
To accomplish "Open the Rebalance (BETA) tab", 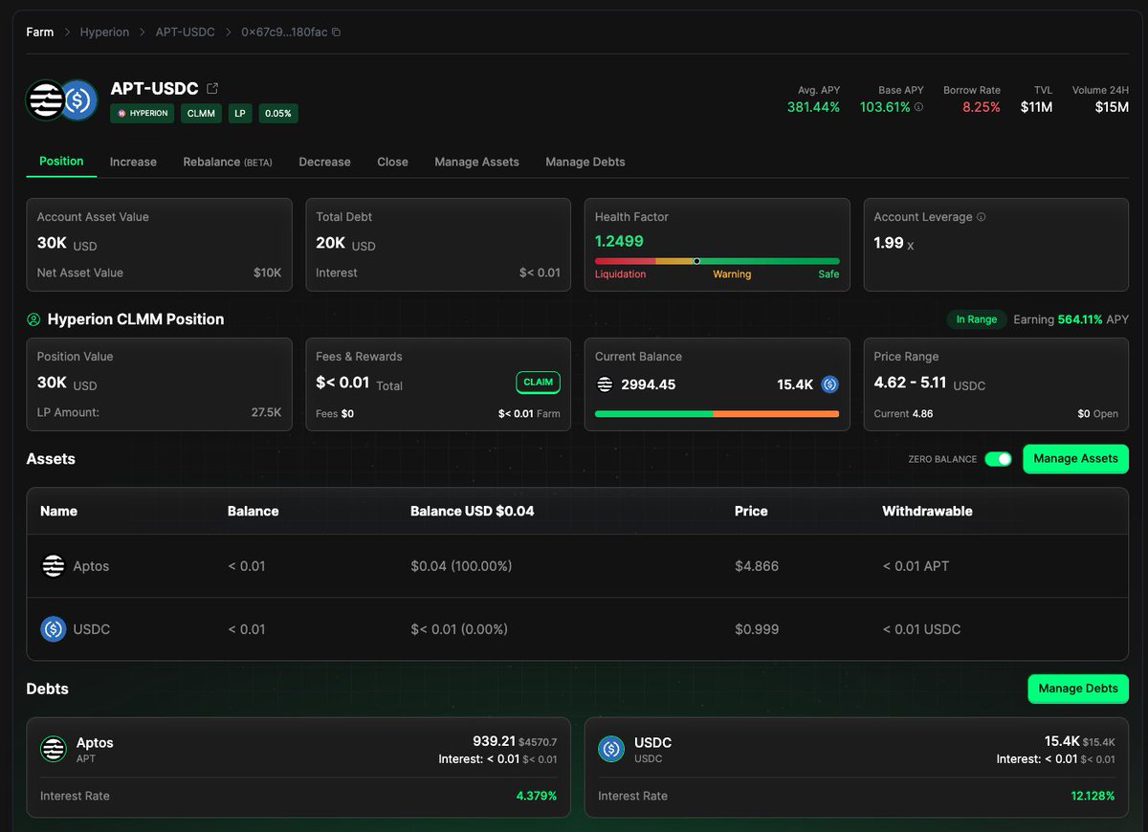I will [x=227, y=162].
